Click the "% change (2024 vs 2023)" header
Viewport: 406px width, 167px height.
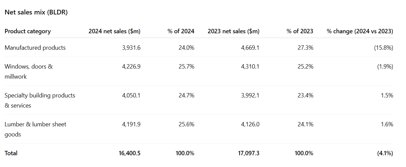[x=360, y=31]
